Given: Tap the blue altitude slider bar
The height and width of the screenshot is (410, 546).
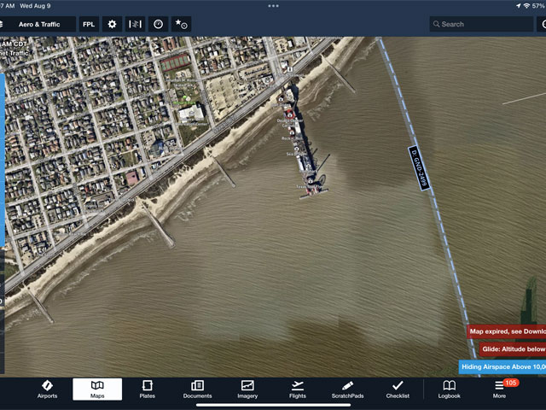Looking at the screenshot, I should point(3,160).
